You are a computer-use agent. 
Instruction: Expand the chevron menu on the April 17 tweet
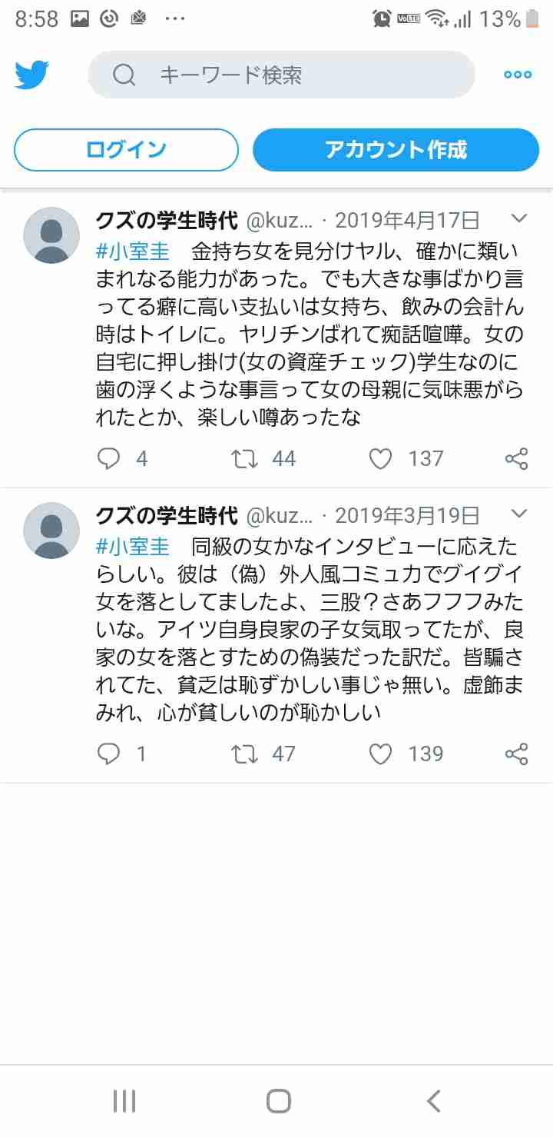point(520,219)
